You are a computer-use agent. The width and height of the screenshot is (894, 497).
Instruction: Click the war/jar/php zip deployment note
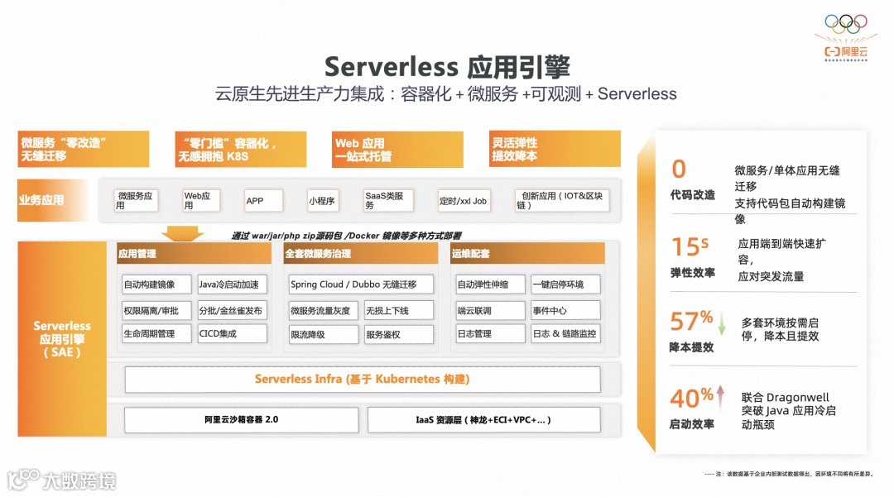(347, 236)
